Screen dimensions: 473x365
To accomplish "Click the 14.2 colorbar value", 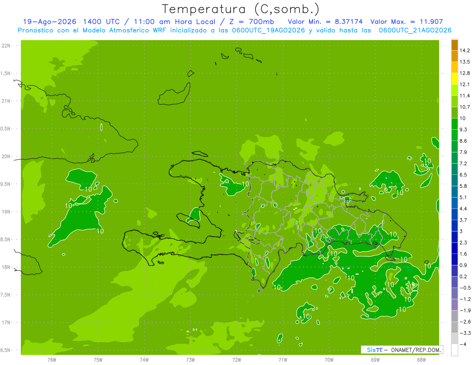I will click(x=465, y=50).
